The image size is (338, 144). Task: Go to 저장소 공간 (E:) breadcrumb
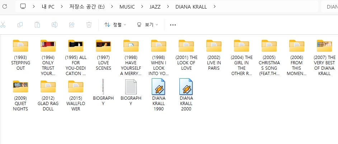point(87,7)
